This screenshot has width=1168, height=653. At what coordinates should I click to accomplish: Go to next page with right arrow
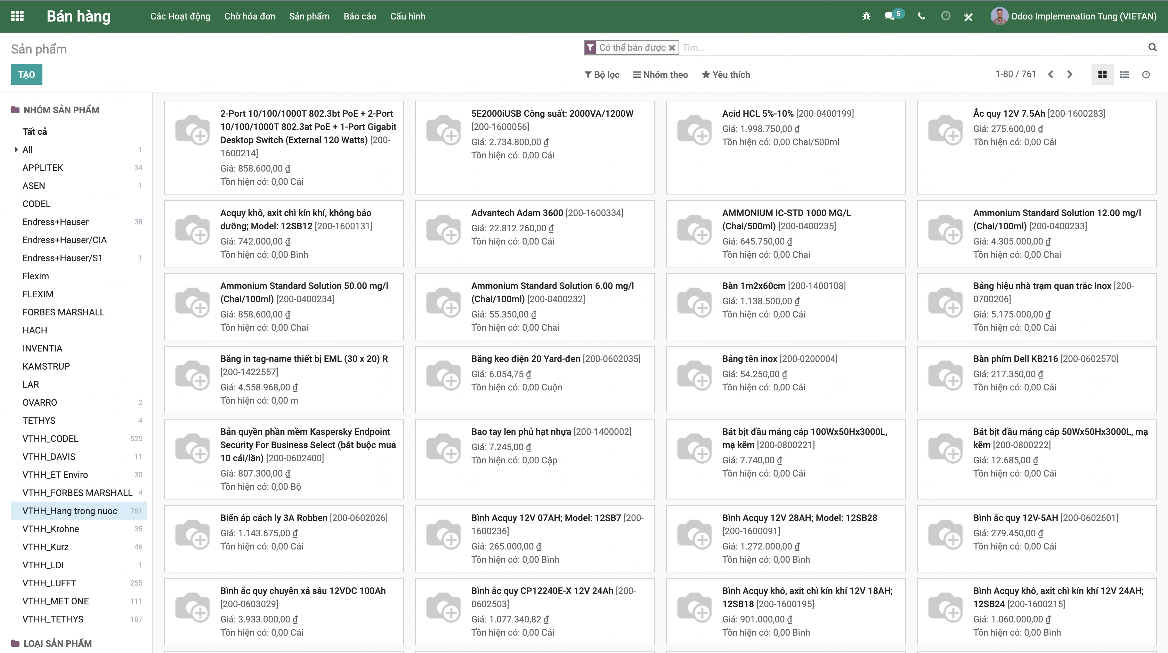pos(1070,74)
